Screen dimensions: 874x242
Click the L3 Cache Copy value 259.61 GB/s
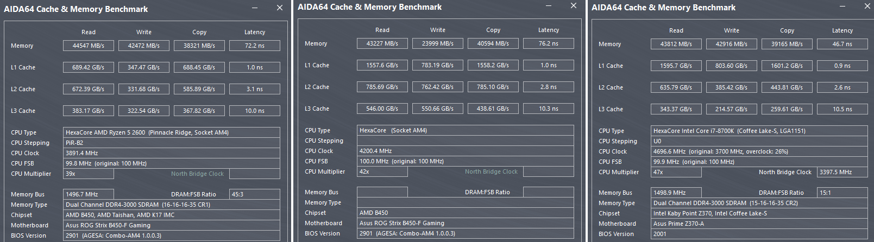tap(787, 110)
